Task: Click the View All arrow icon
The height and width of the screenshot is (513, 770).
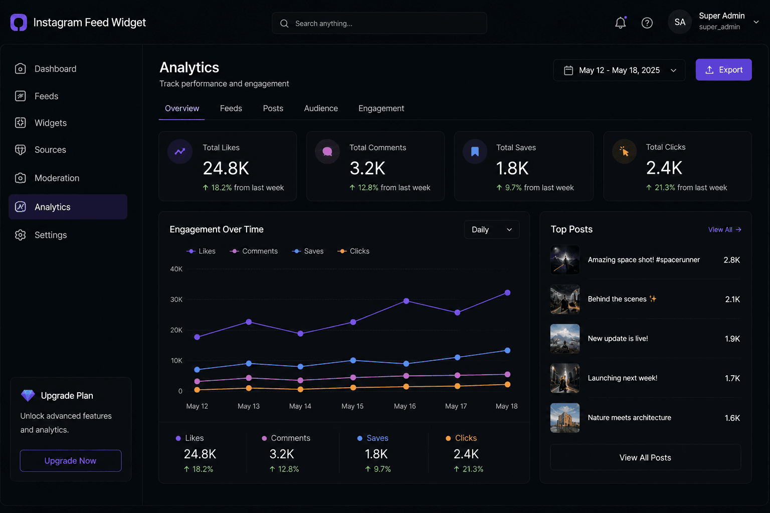Action: (x=738, y=229)
